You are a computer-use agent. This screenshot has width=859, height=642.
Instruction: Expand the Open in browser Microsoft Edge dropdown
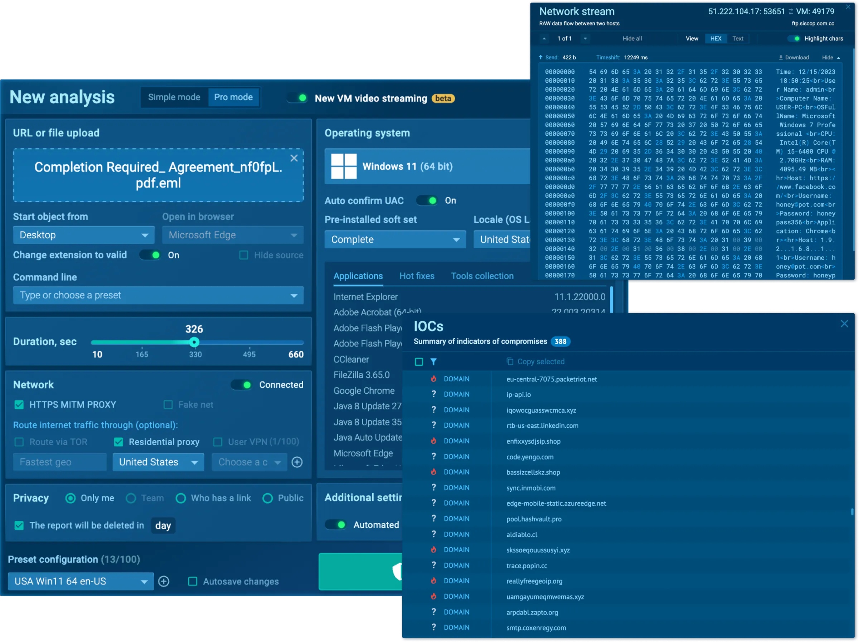coord(293,235)
